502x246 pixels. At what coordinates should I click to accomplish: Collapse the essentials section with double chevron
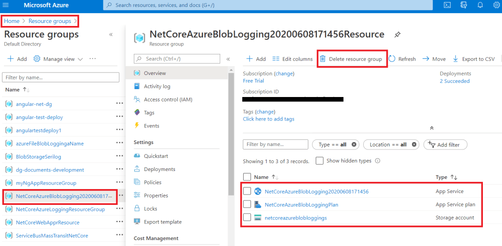(431, 128)
